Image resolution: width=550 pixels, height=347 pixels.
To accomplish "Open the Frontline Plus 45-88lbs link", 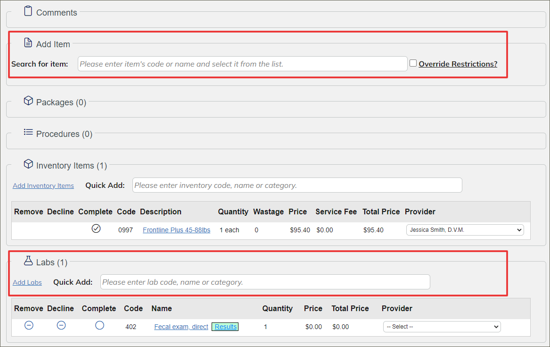I will pyautogui.click(x=176, y=230).
